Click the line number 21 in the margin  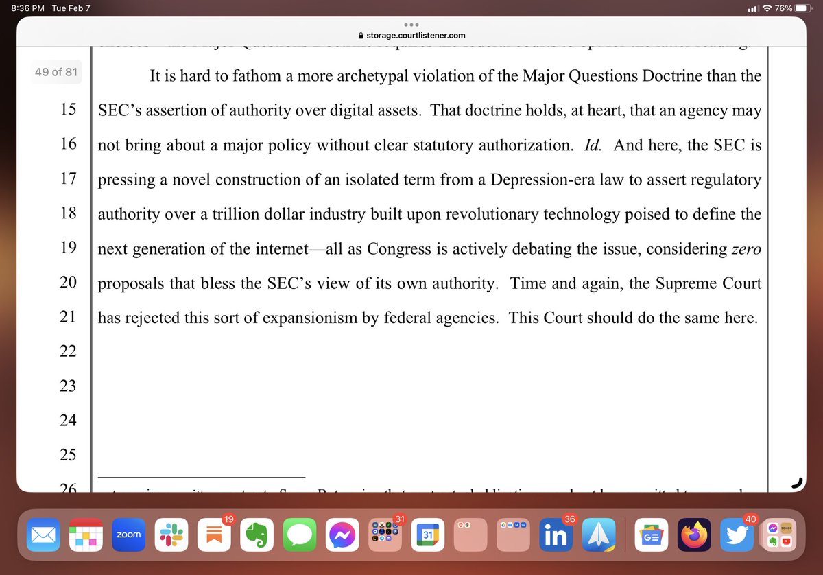(69, 318)
